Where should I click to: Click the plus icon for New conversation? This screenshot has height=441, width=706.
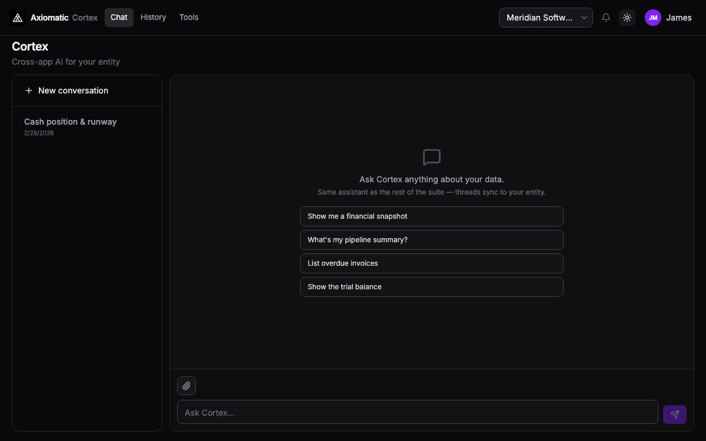tap(28, 91)
